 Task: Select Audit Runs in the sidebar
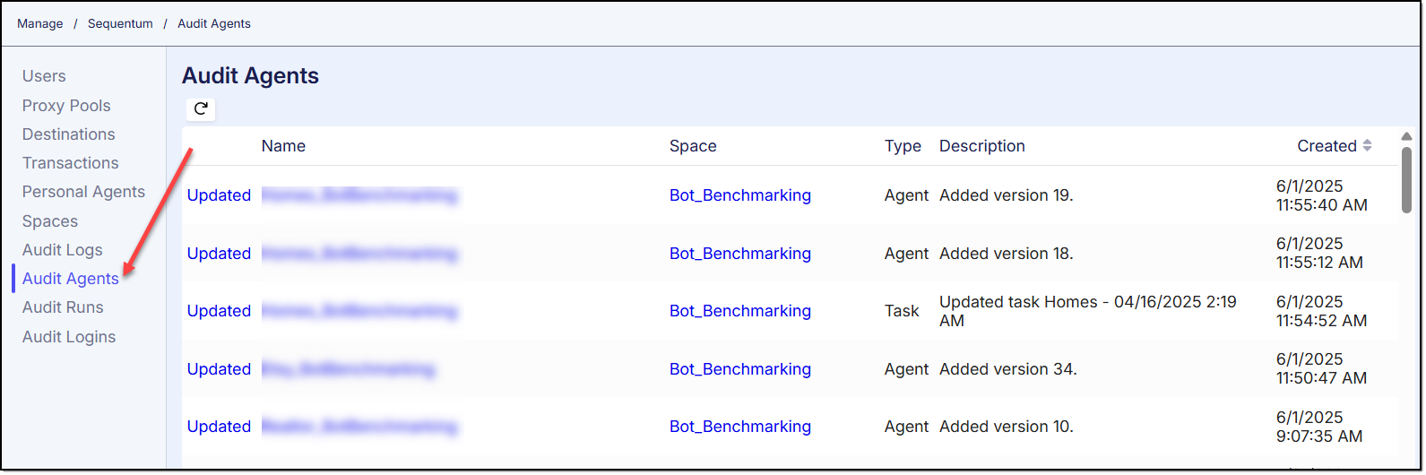pyautogui.click(x=63, y=307)
